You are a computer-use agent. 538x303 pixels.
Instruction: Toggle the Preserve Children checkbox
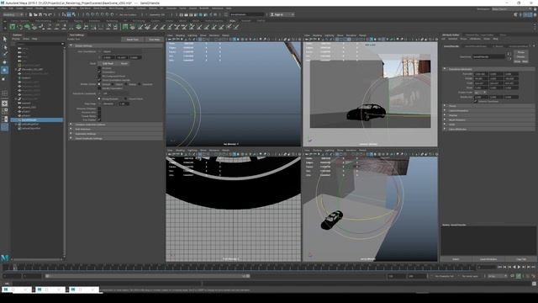pyautogui.click(x=99, y=109)
